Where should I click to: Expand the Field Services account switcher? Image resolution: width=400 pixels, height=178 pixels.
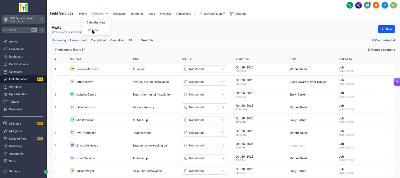tap(23, 19)
